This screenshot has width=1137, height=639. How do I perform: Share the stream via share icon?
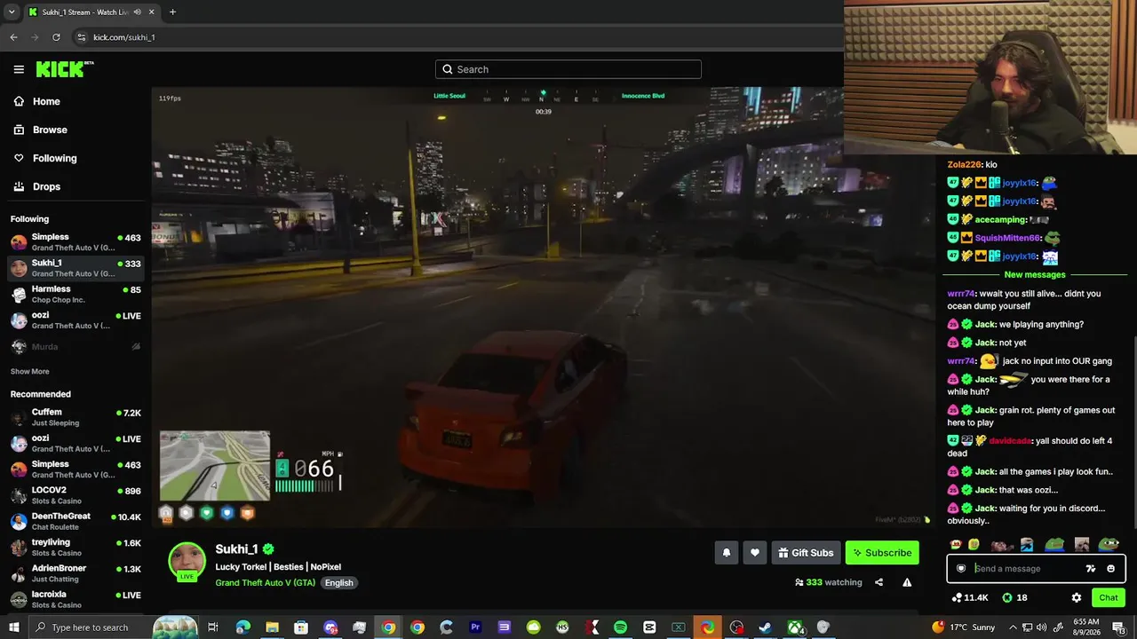[x=879, y=582]
